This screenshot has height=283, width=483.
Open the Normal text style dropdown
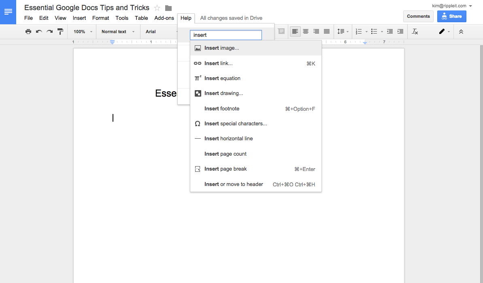[x=118, y=32]
